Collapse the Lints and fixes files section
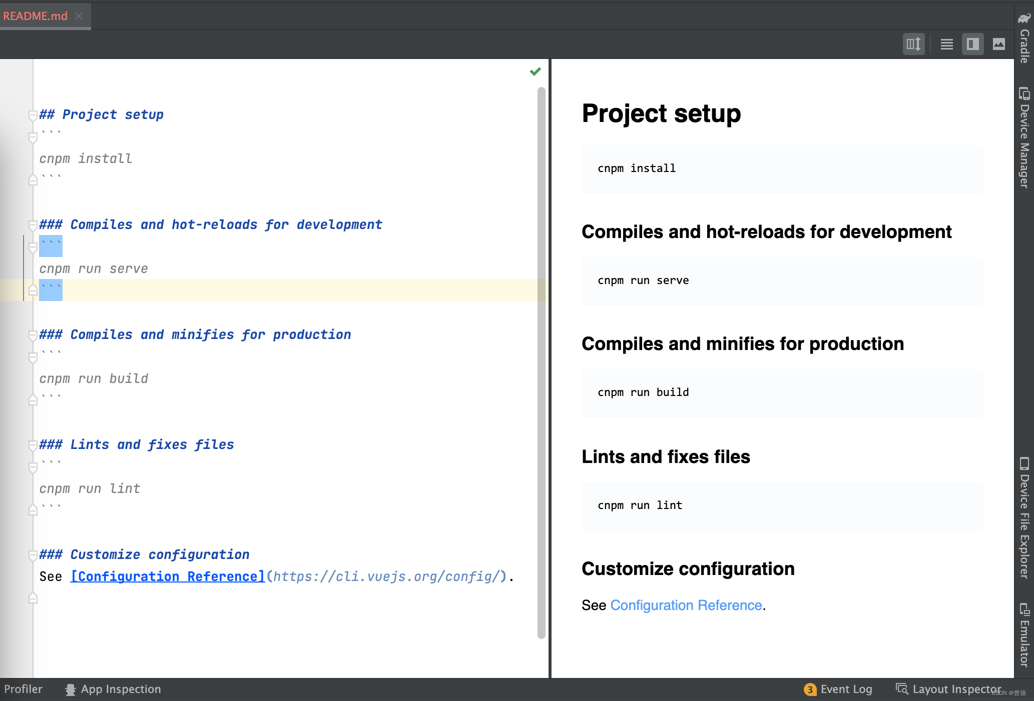 33,445
